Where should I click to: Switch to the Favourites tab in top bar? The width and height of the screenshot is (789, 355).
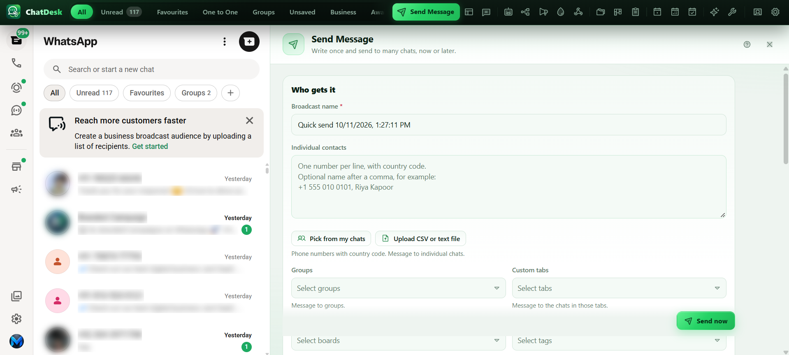[172, 12]
